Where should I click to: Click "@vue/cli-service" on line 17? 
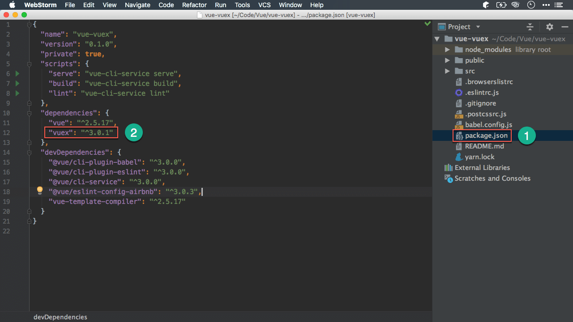coord(85,182)
